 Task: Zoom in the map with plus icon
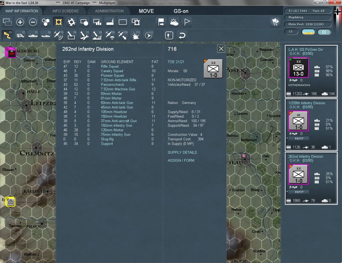click(x=20, y=22)
